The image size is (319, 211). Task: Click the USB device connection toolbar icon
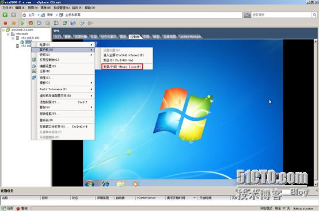(x=90, y=23)
